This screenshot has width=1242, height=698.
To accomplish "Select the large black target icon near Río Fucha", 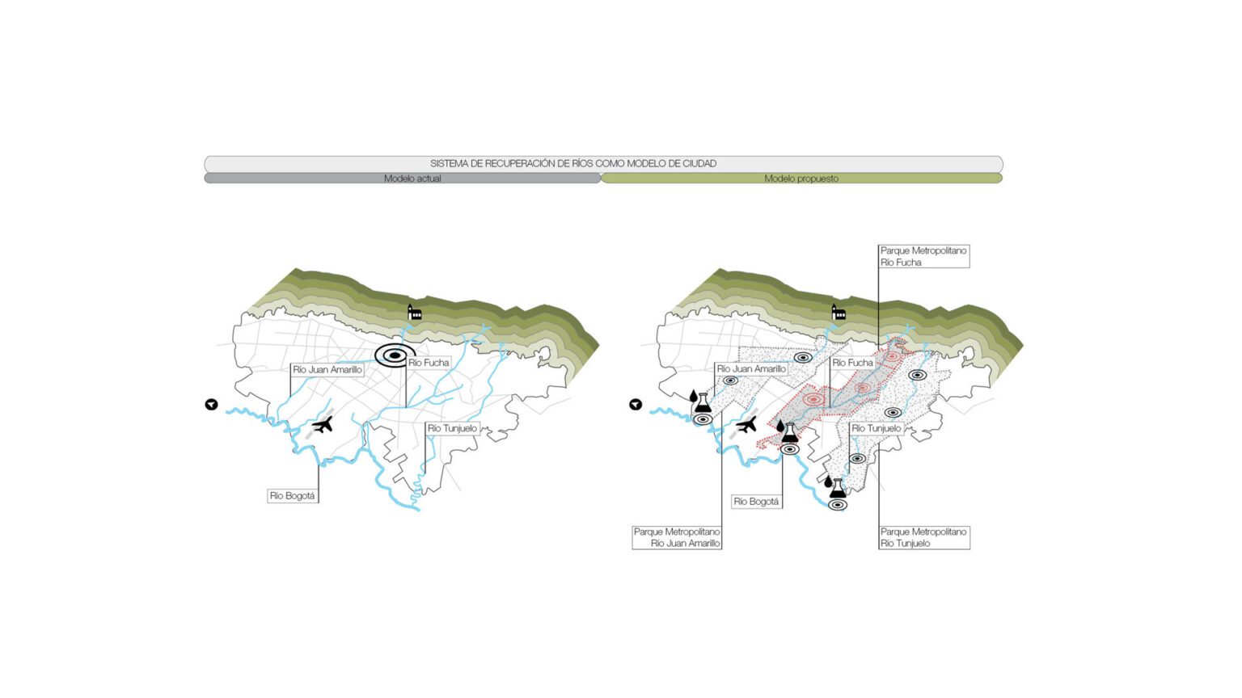I will (x=395, y=355).
